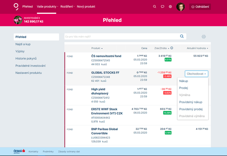Click the Zásady ochrany dat footer link

[x=69, y=152]
